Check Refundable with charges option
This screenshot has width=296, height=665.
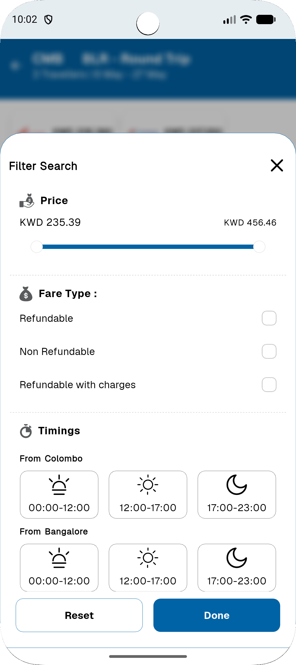tap(269, 385)
